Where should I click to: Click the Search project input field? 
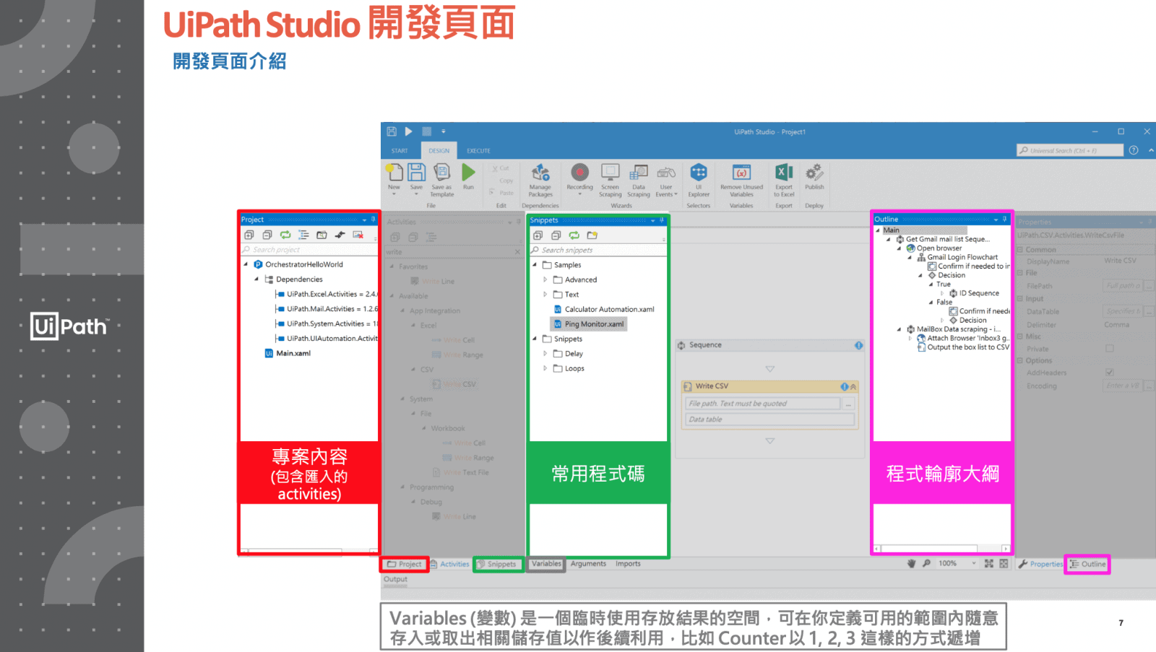point(309,250)
